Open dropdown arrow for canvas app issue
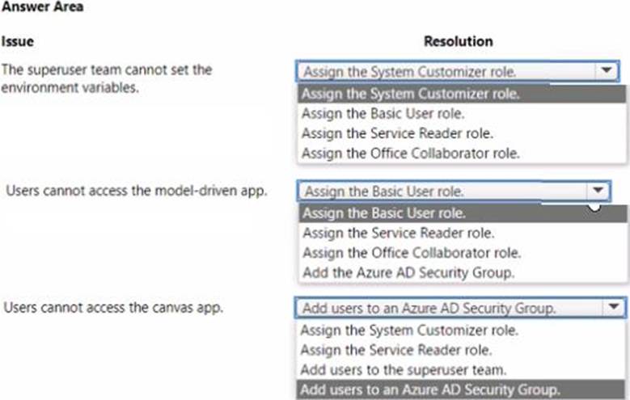Image resolution: width=630 pixels, height=400 pixels. [613, 308]
